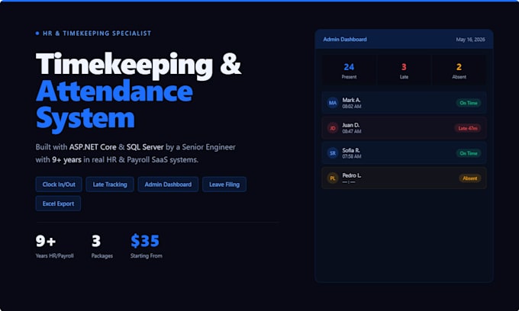Click the 9+ Years HR/Payroll stat

pos(55,246)
